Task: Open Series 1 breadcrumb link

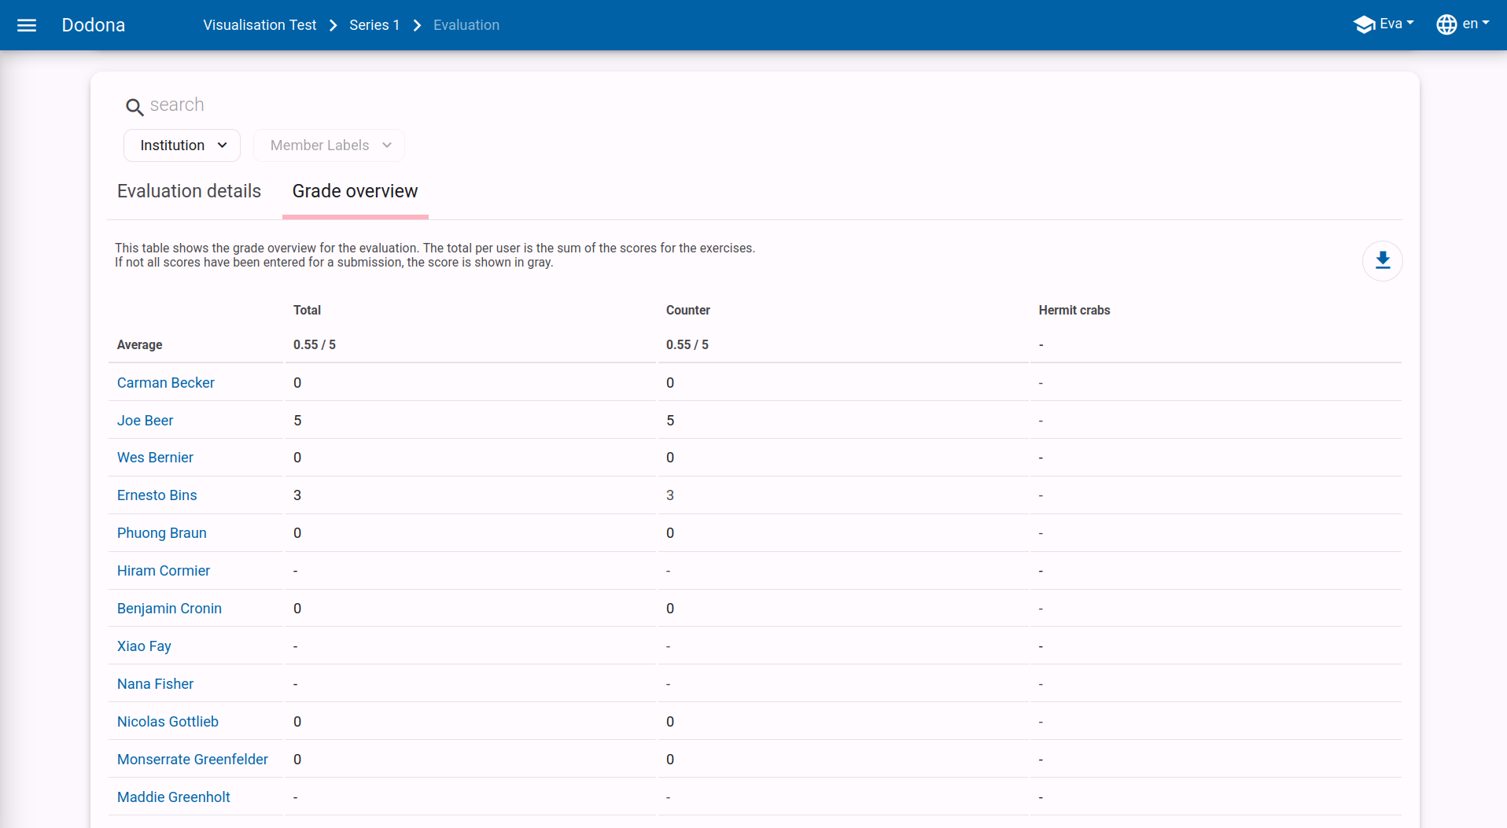Action: tap(374, 25)
